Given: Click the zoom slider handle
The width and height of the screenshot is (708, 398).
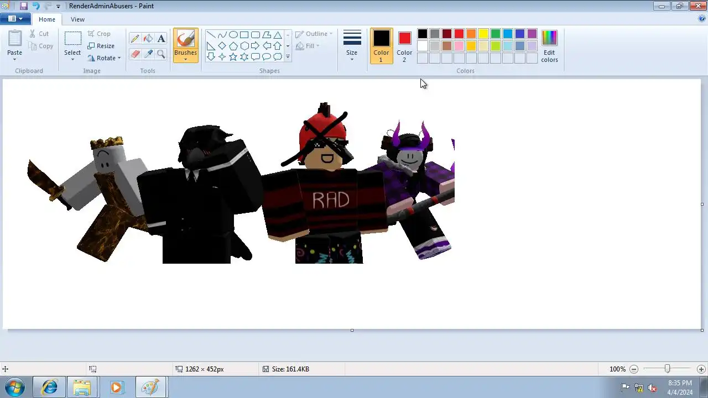Looking at the screenshot, I should 668,369.
